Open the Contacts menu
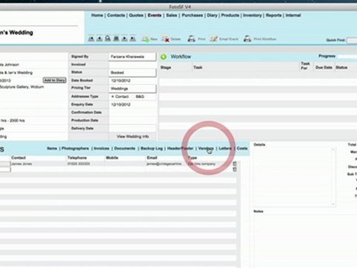Screen dimensions: 357x268 pyautogui.click(x=116, y=16)
